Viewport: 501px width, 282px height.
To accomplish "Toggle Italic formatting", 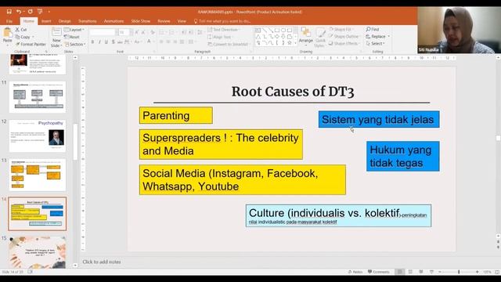I will 99,42.
